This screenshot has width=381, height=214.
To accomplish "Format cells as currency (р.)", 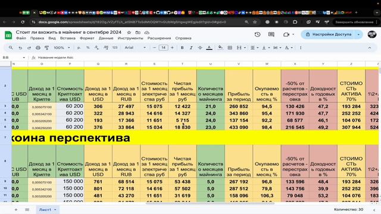I will [x=79, y=48].
